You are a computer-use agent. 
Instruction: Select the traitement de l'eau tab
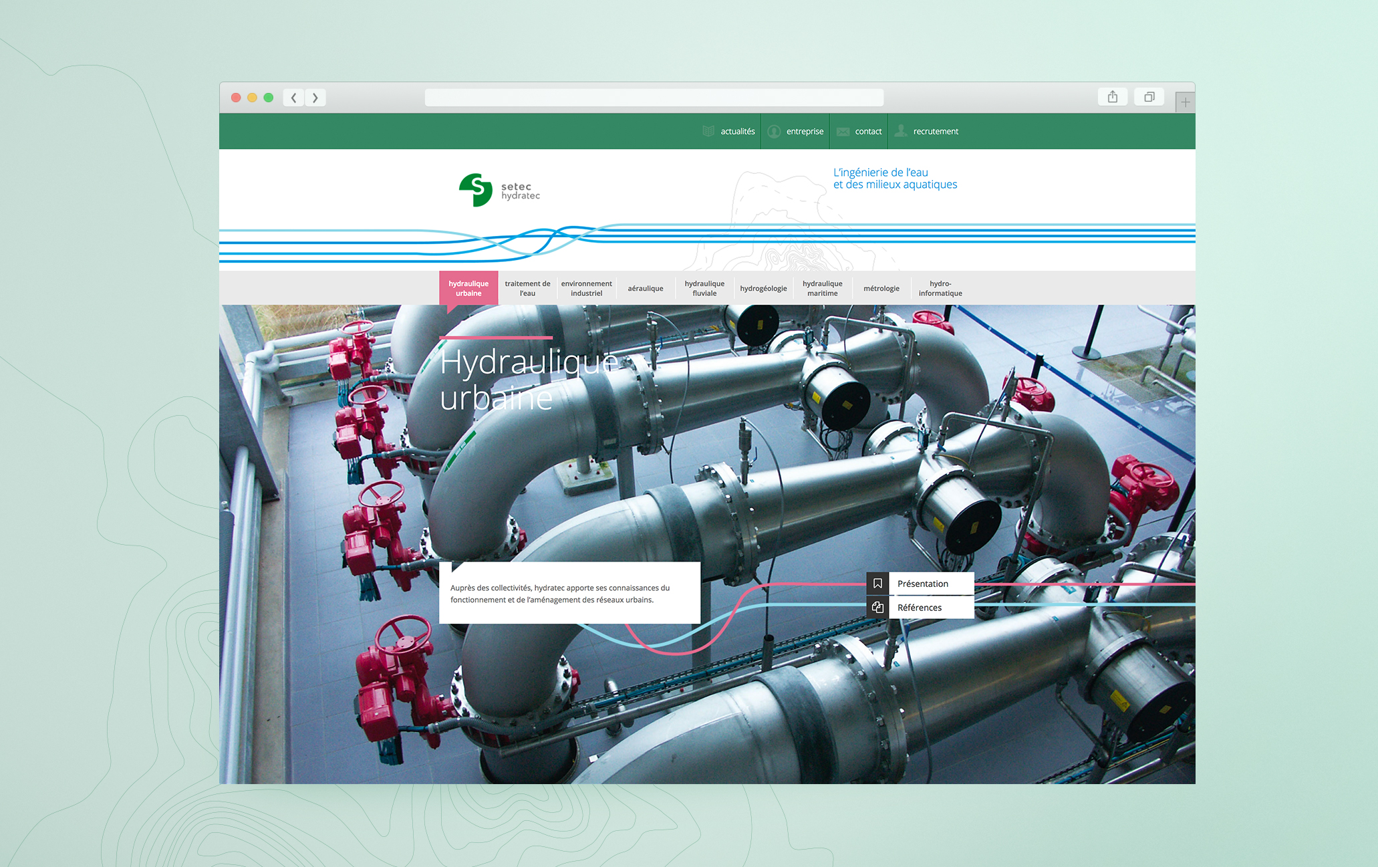click(x=527, y=288)
